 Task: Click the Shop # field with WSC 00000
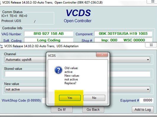click(123, 40)
